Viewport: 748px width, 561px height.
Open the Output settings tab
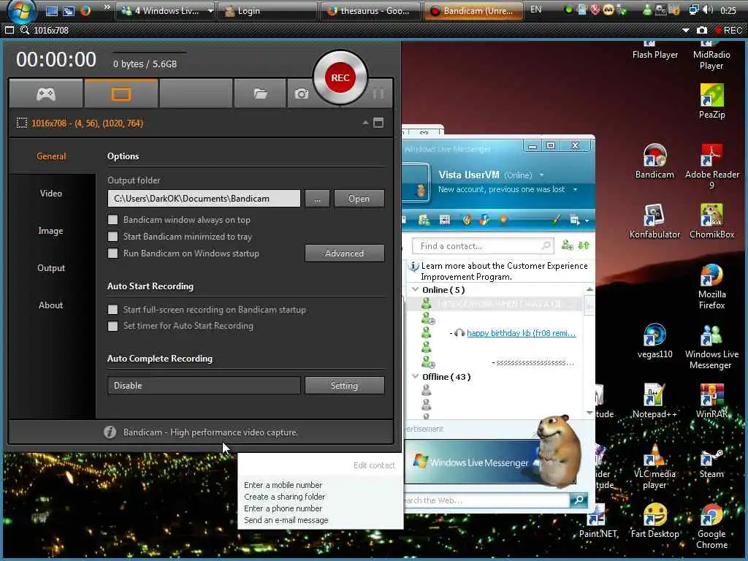51,268
